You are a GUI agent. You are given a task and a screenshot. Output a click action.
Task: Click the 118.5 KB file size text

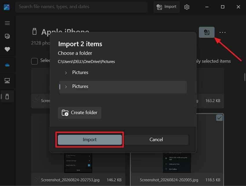pyautogui.click(x=213, y=180)
